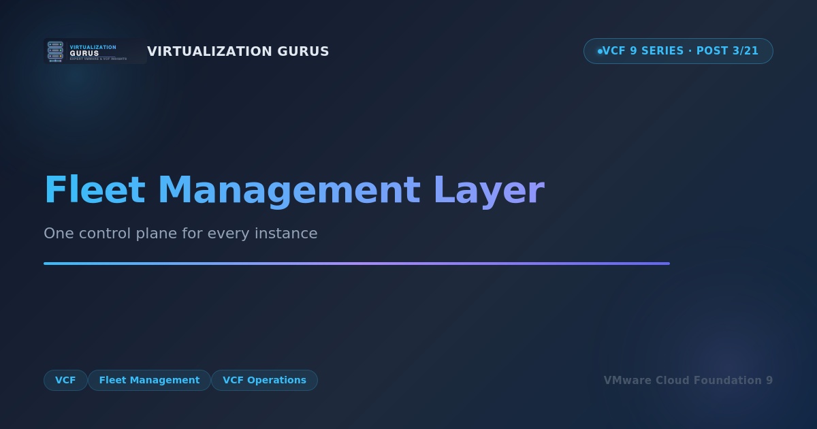Select the VCF Operations tag pill
Image resolution: width=817 pixels, height=429 pixels.
point(264,380)
